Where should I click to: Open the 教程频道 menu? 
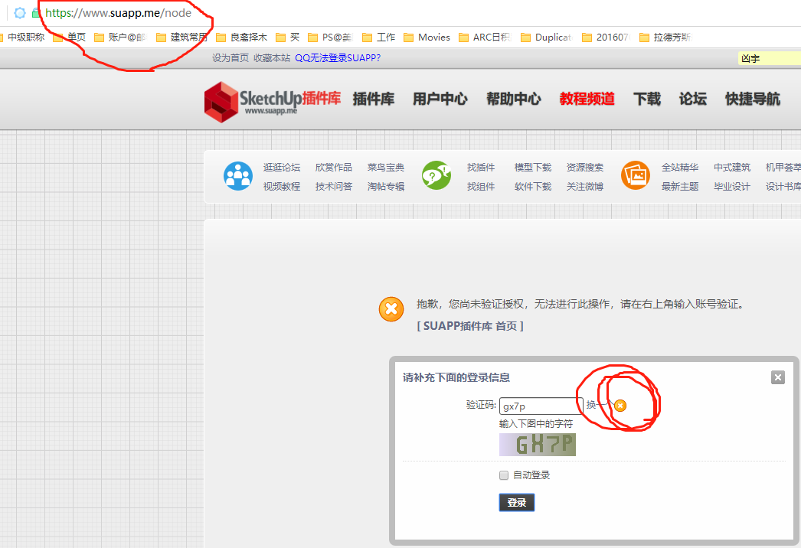587,99
